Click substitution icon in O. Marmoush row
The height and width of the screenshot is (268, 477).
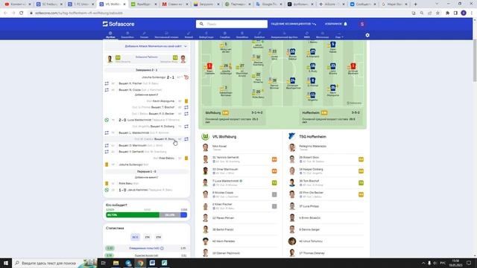[x=107, y=146]
